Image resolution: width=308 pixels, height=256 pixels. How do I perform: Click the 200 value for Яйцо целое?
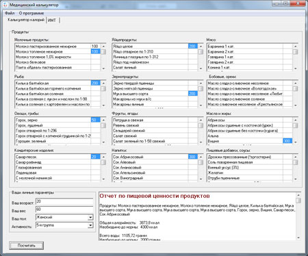click(193, 47)
